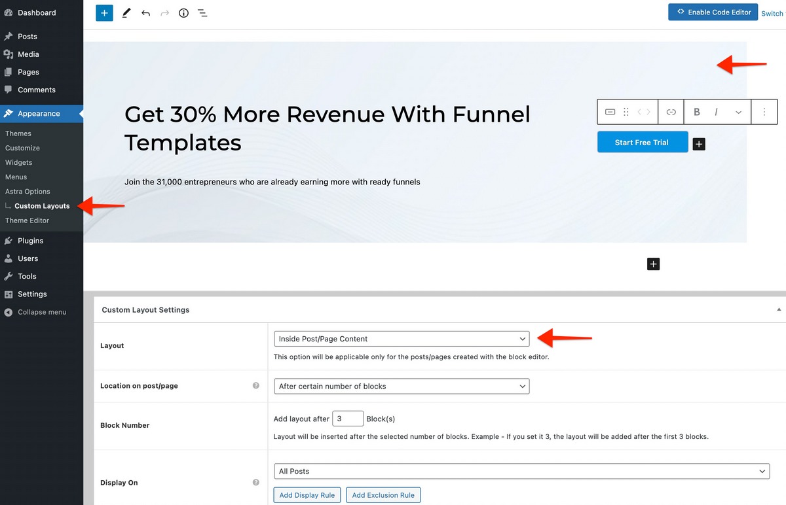
Task: Click the Tools wrench icon in the sidebar
Action: tap(8, 276)
